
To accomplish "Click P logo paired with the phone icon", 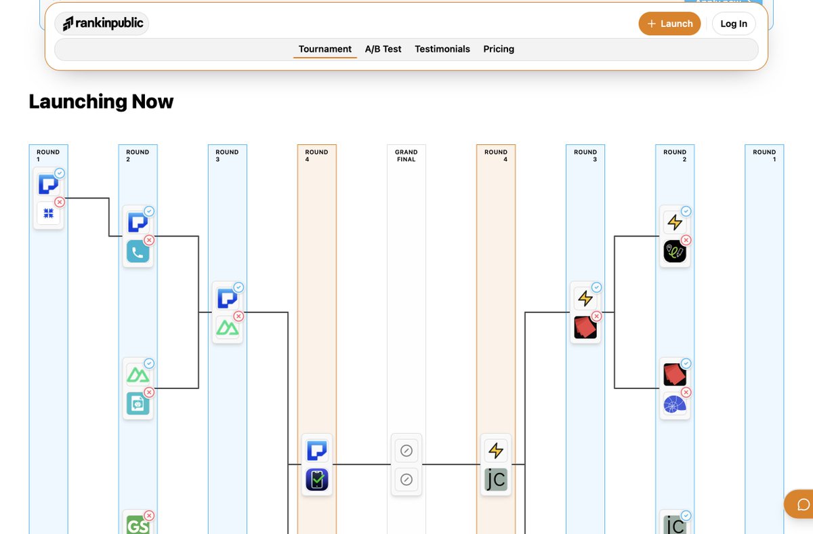I will pos(138,223).
